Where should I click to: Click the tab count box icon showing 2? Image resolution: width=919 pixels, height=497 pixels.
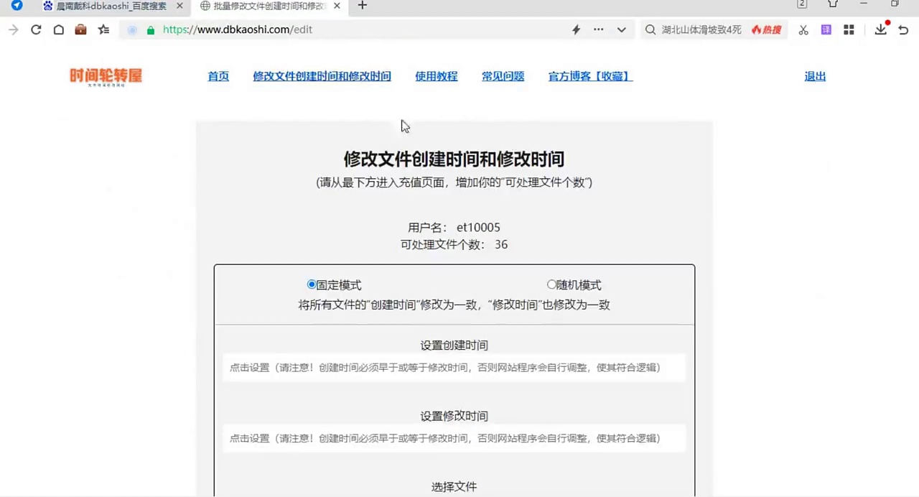[x=802, y=4]
